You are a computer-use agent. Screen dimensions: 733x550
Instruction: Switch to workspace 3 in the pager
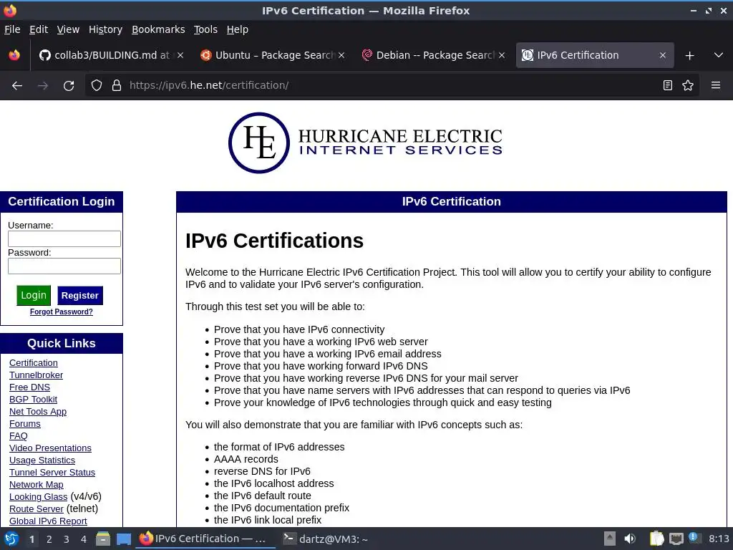(x=67, y=539)
